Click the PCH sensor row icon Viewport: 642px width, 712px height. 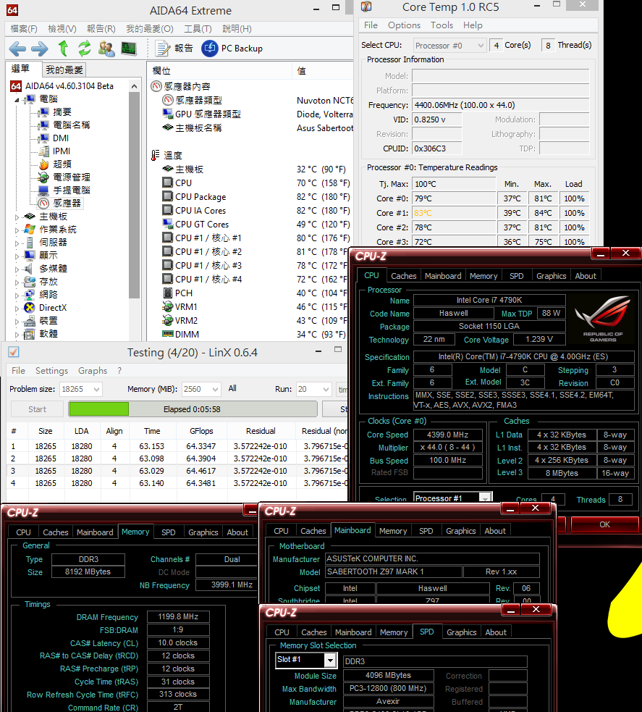167,293
